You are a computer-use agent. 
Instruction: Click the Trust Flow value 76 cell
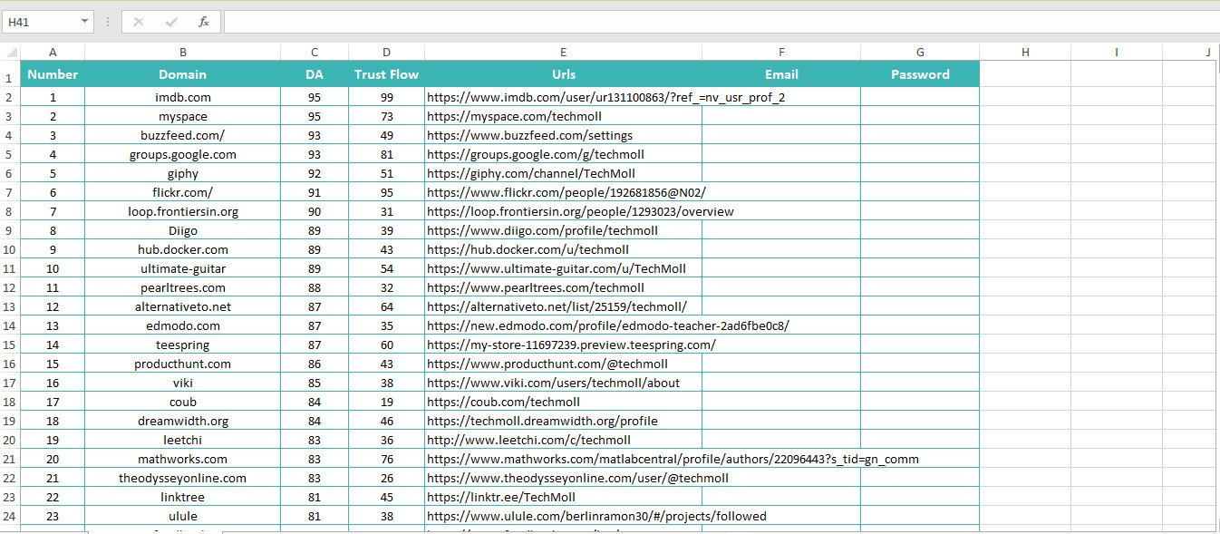click(x=386, y=459)
